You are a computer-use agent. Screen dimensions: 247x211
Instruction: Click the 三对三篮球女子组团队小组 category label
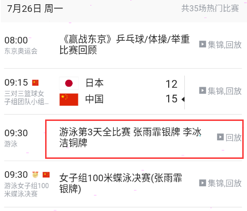pyautogui.click(x=27, y=98)
